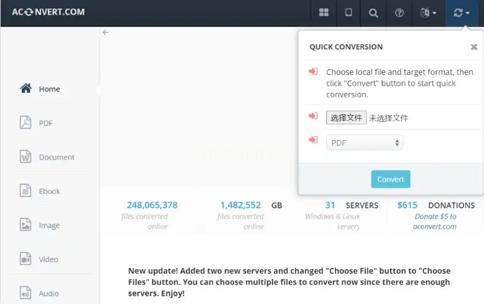Toggle the quick conversion refresh dropdown
484x304 pixels.
click(x=461, y=13)
